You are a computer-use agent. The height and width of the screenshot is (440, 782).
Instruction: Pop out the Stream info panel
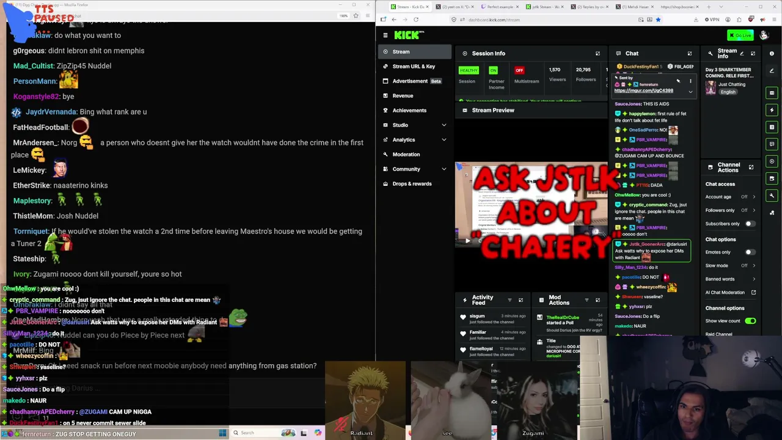click(x=753, y=54)
